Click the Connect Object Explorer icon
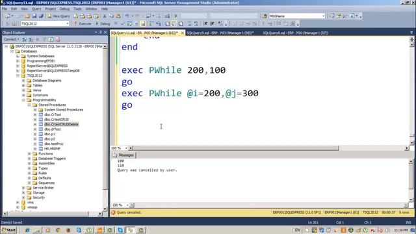The height and width of the screenshot is (234, 416). [24, 40]
